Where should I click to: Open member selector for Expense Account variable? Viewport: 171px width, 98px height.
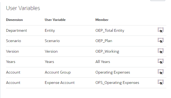point(161,82)
